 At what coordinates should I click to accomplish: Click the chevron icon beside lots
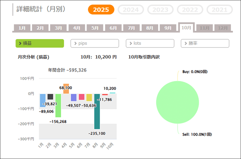pyautogui.click(x=131, y=43)
